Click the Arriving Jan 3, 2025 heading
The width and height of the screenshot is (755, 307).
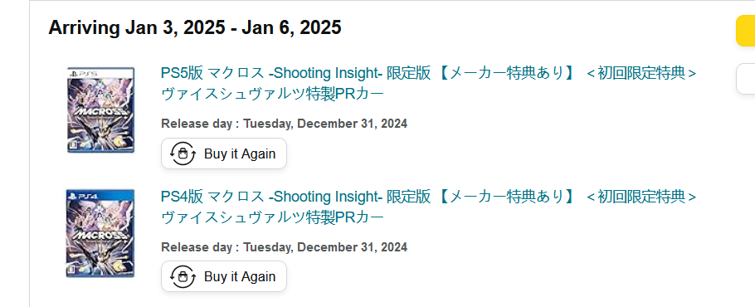195,28
